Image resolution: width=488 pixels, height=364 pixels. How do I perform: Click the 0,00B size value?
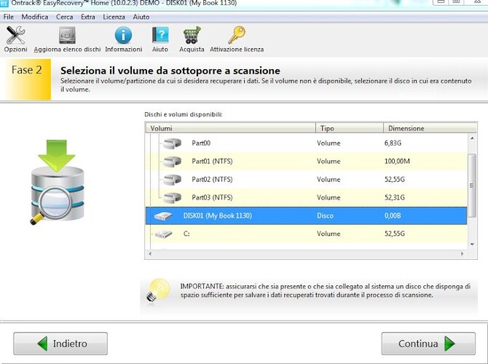pyautogui.click(x=393, y=215)
